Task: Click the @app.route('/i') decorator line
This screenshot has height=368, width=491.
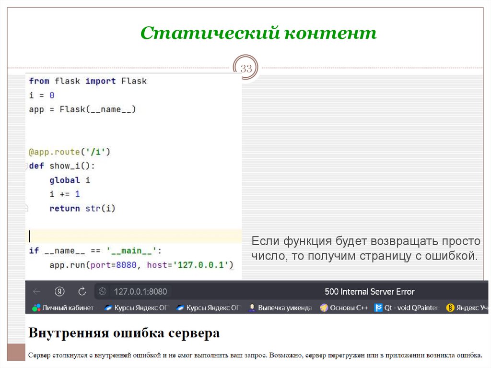Action: tap(70, 152)
